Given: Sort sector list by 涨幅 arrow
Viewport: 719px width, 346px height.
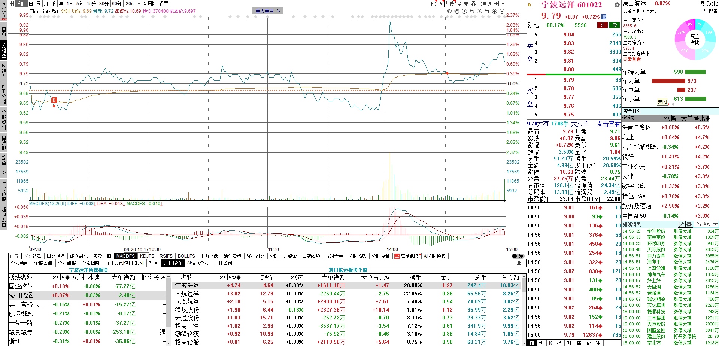Looking at the screenshot, I should (x=67, y=278).
